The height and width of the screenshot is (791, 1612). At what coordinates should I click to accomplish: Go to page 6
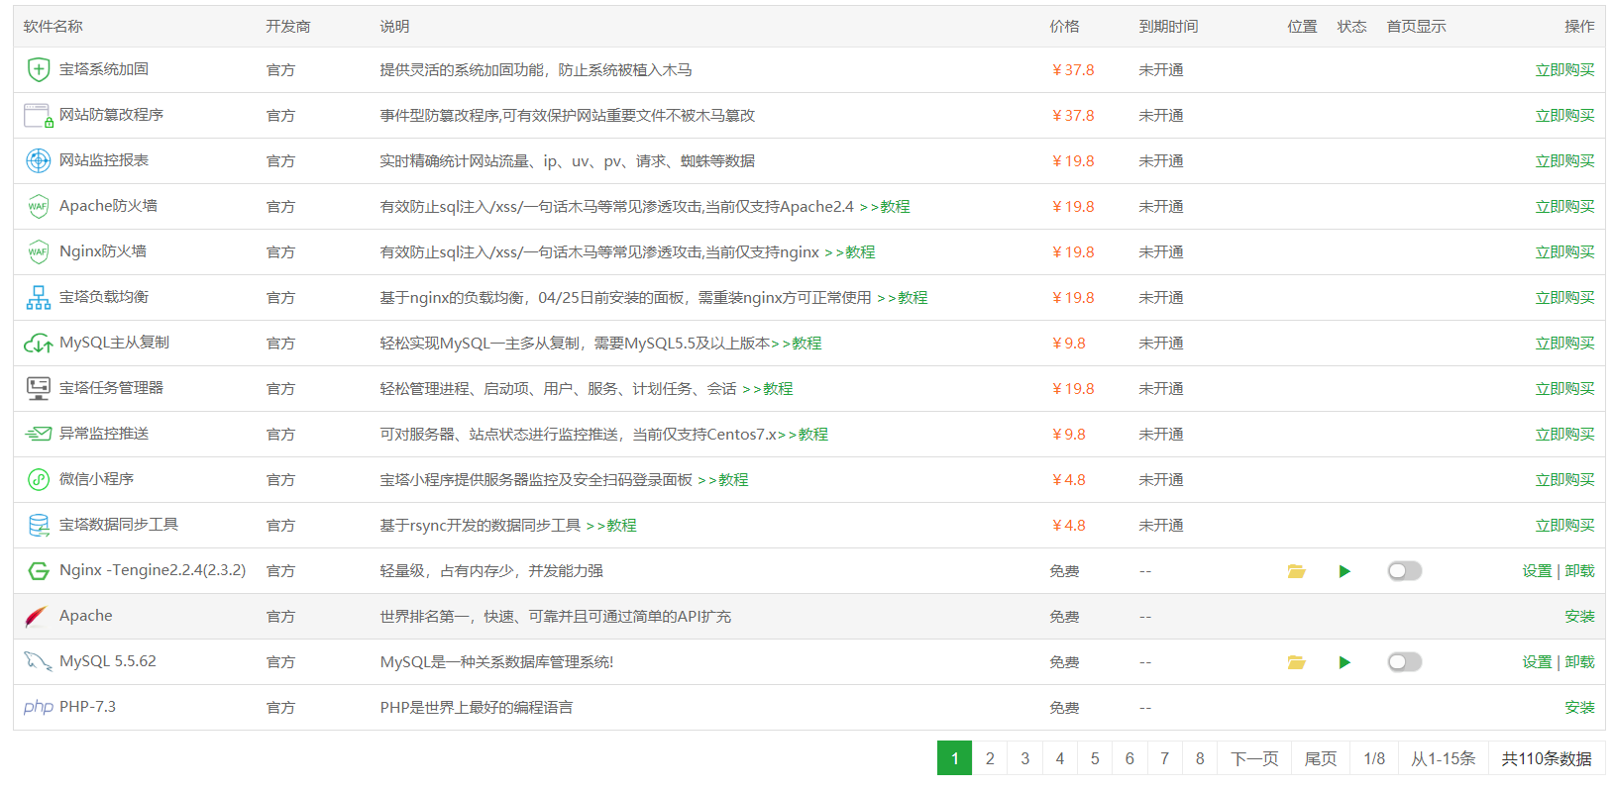tap(1129, 758)
